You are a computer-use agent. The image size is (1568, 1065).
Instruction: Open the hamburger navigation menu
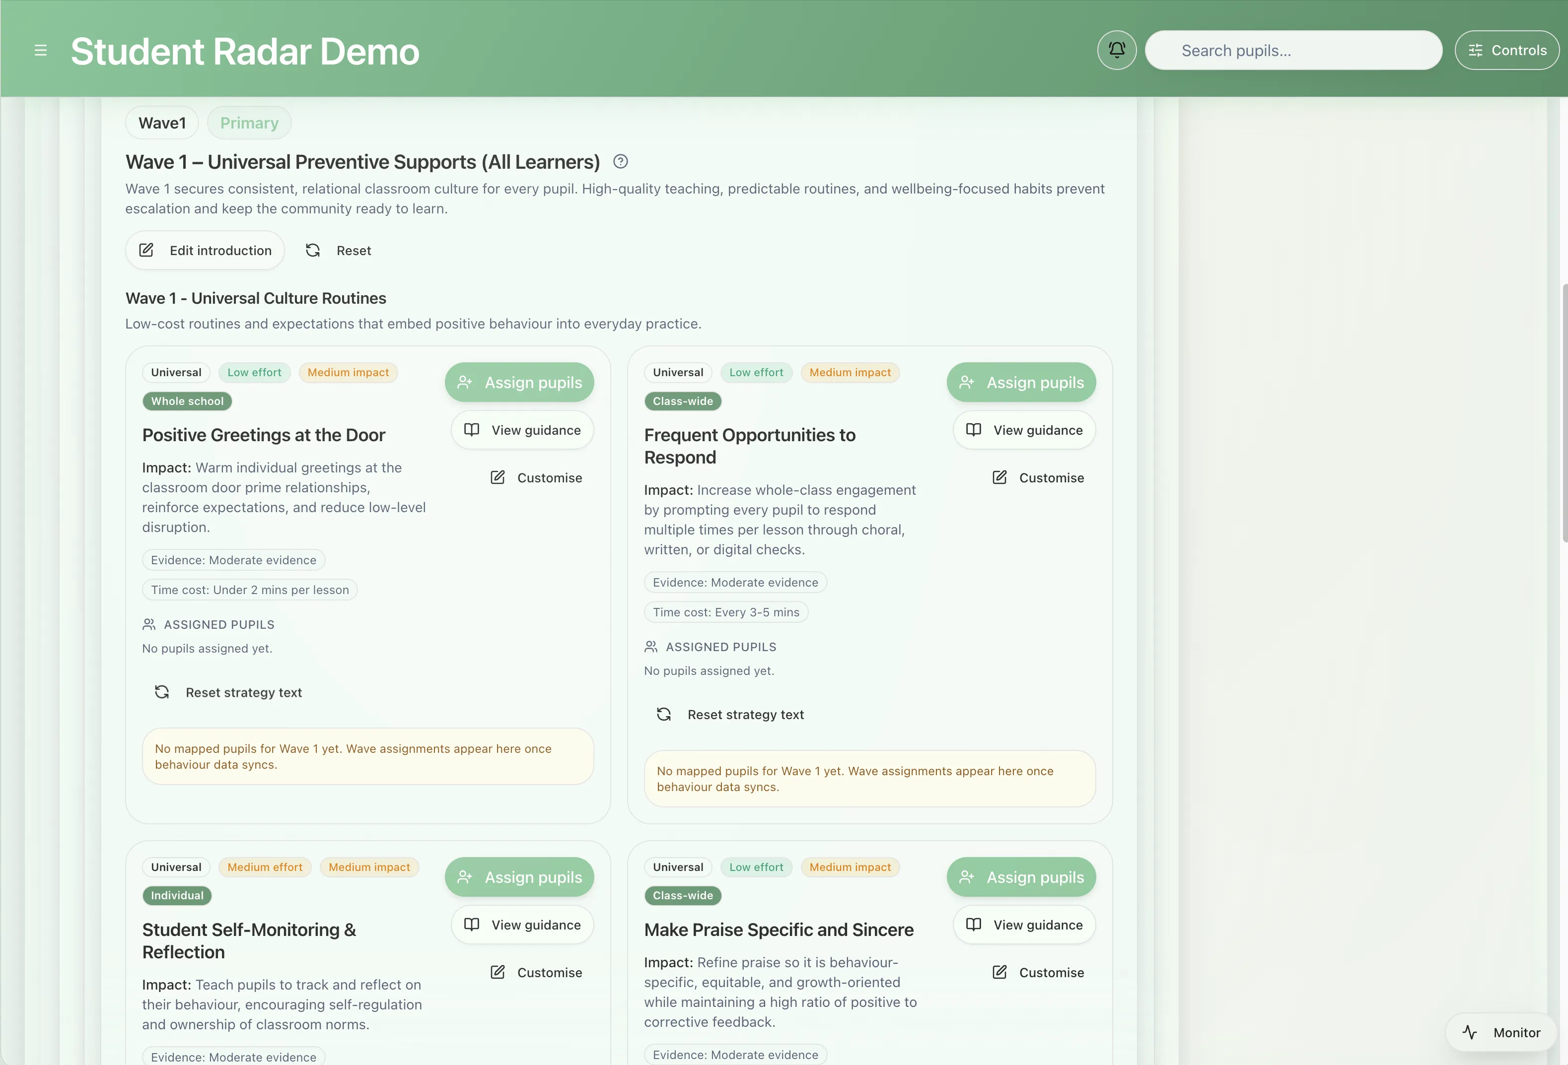tap(41, 51)
